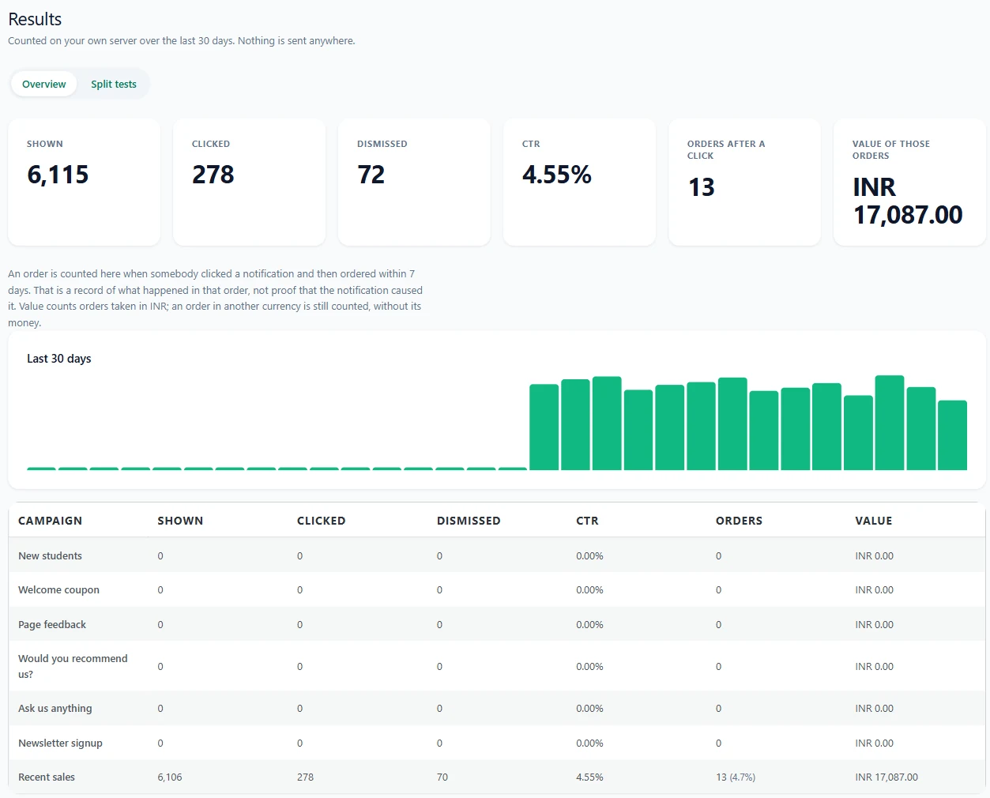The height and width of the screenshot is (798, 990).
Task: Click the Shown column header in table
Action: point(180,521)
